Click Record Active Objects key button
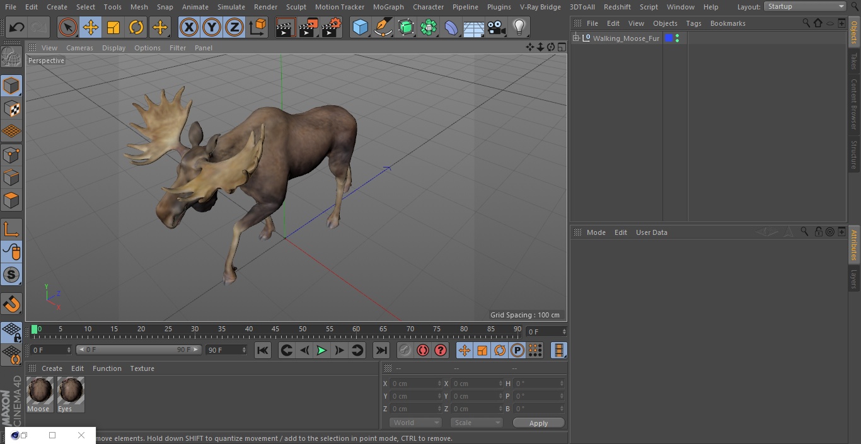The width and height of the screenshot is (861, 444). pos(405,350)
